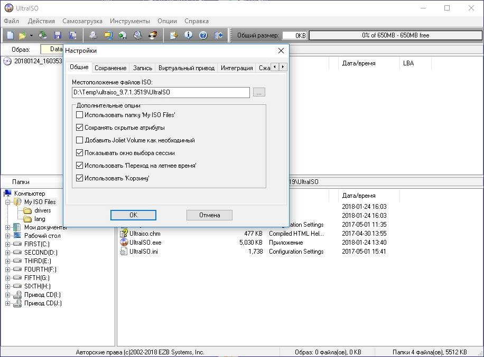
Task: Click the Make CD/DVD image icon
Action: (93, 35)
